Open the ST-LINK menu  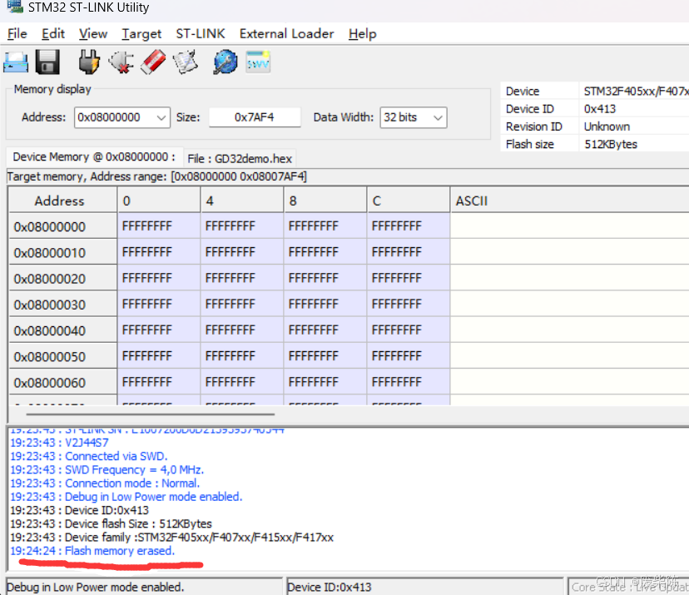pyautogui.click(x=201, y=34)
